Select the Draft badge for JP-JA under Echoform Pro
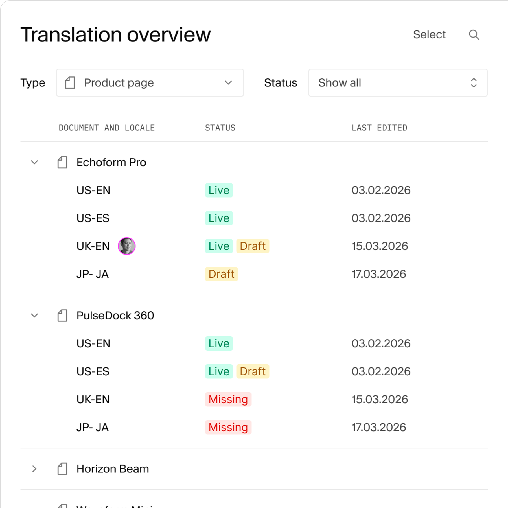This screenshot has height=508, width=508. coord(221,274)
